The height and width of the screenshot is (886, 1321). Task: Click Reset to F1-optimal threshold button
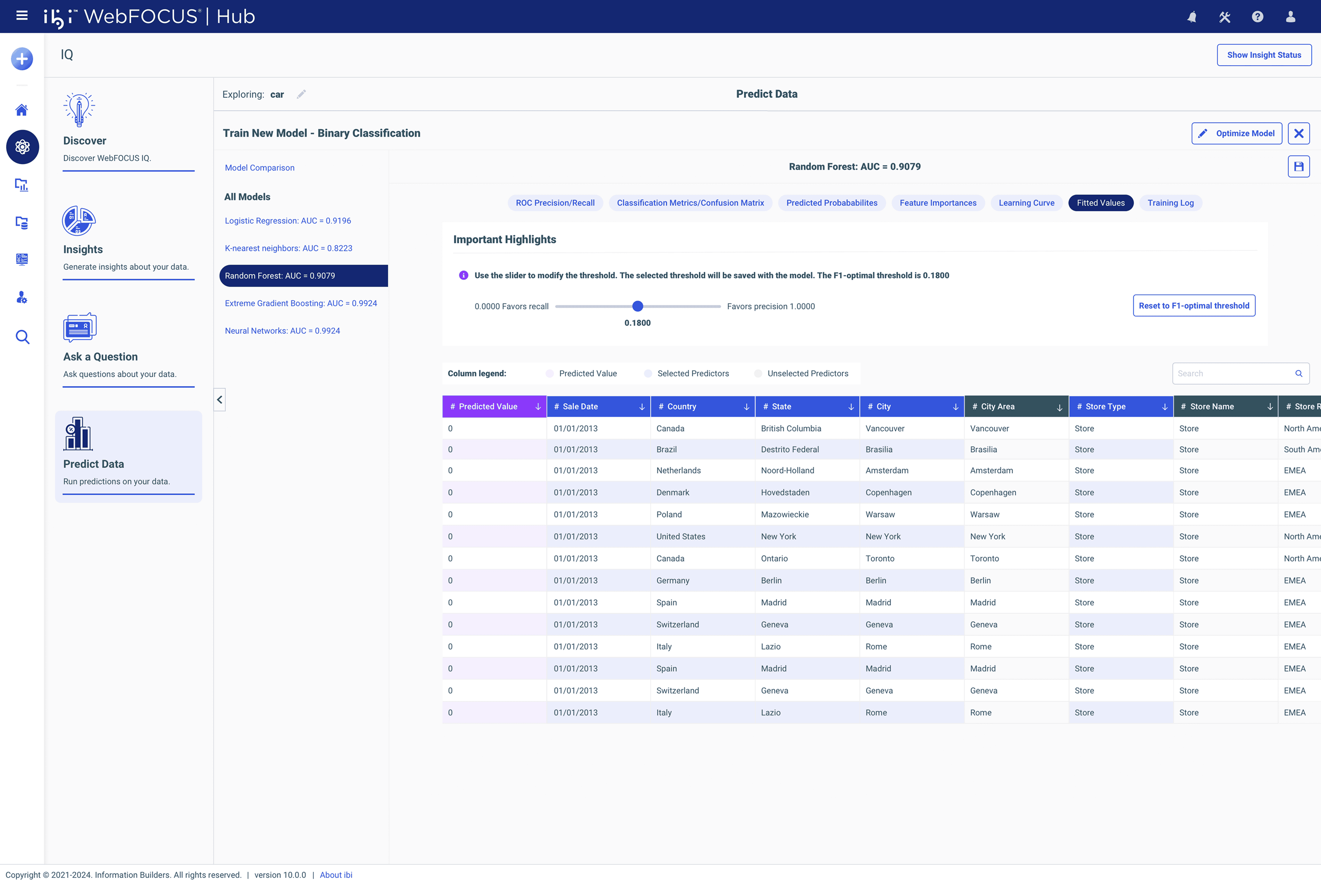[1193, 306]
